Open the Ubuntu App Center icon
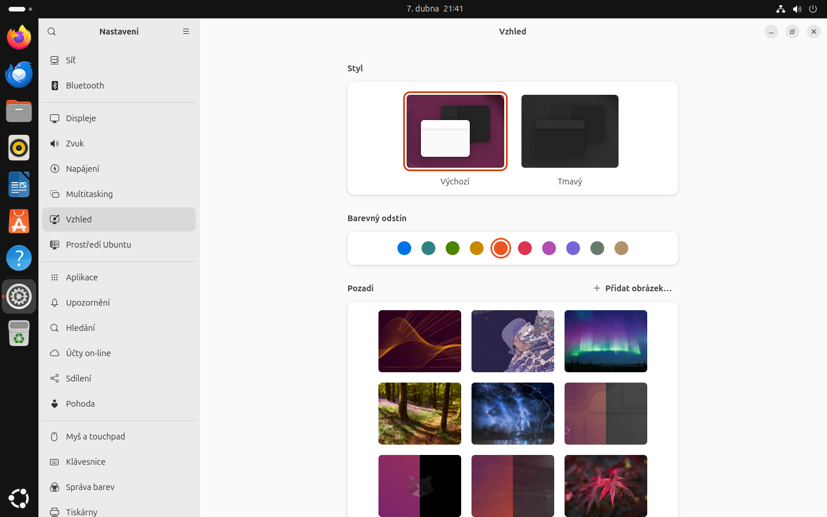Image resolution: width=827 pixels, height=517 pixels. (19, 222)
